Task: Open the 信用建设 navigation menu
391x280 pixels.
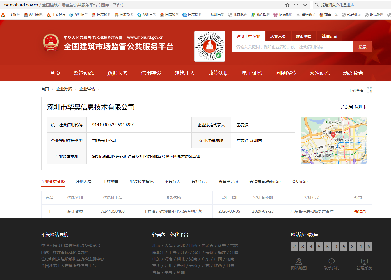Action: [x=151, y=73]
